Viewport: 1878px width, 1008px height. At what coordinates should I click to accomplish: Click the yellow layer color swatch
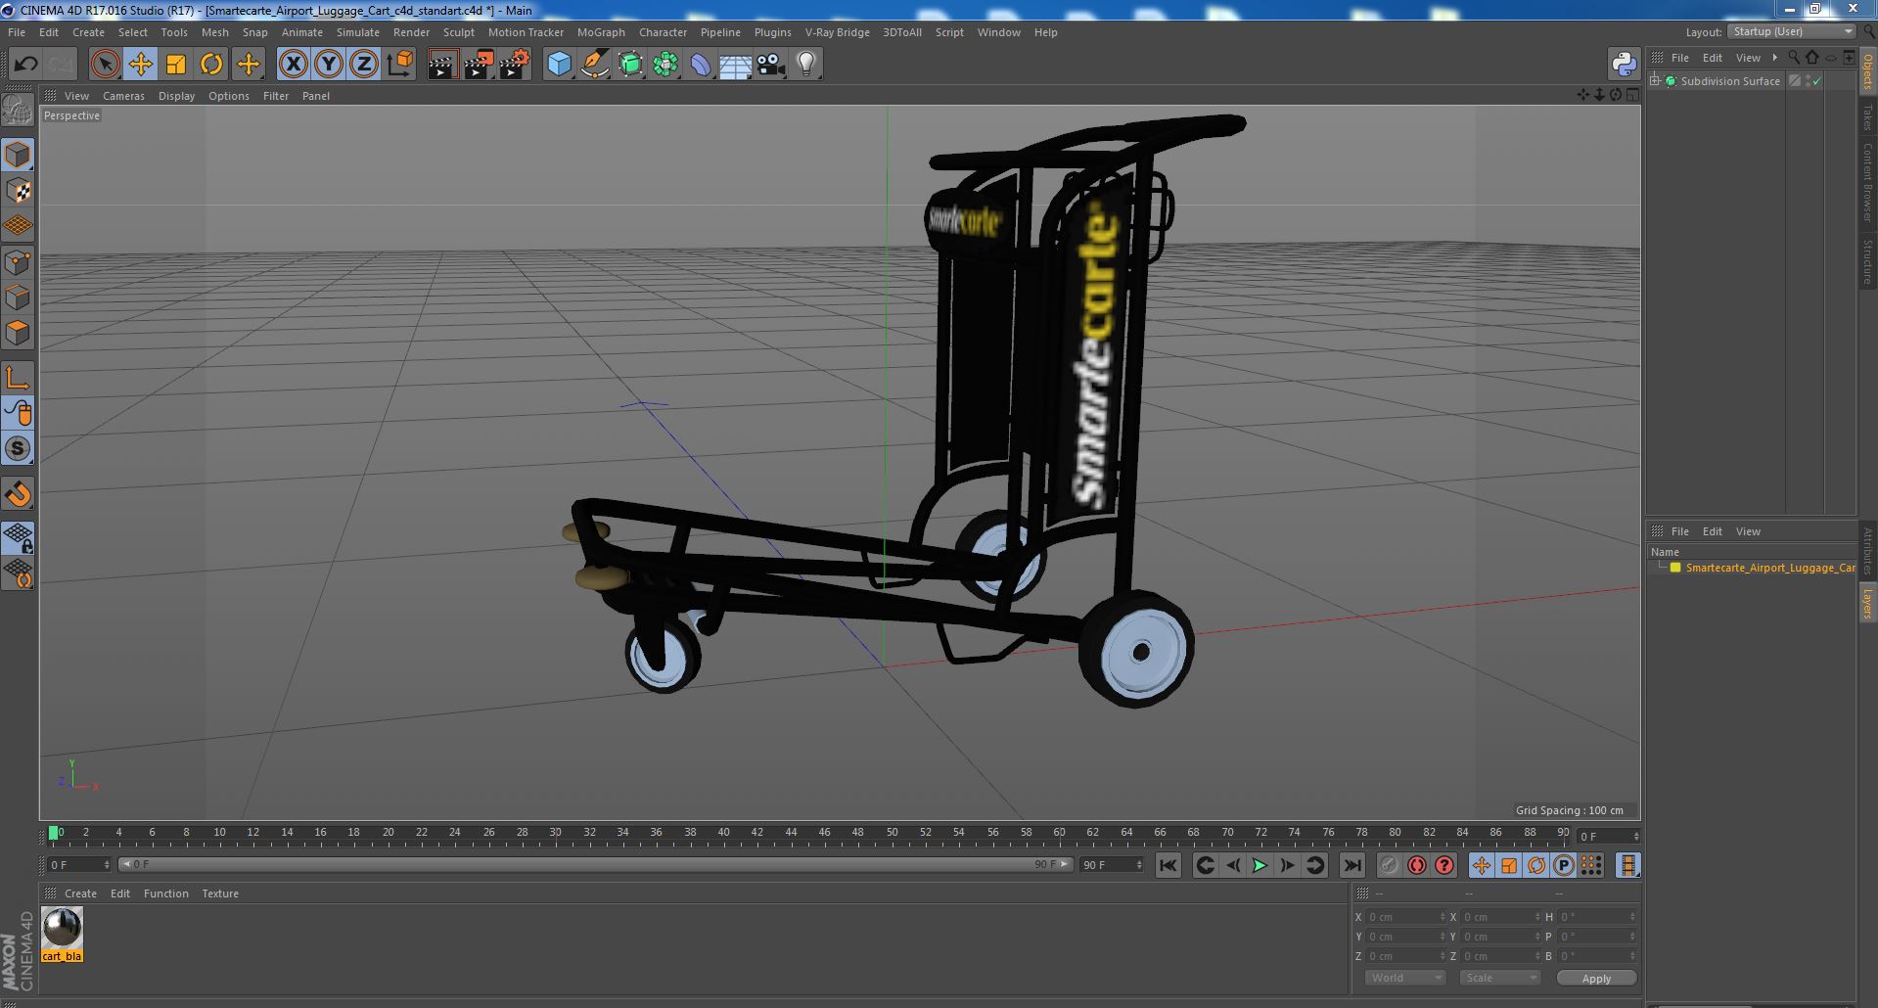(1675, 568)
